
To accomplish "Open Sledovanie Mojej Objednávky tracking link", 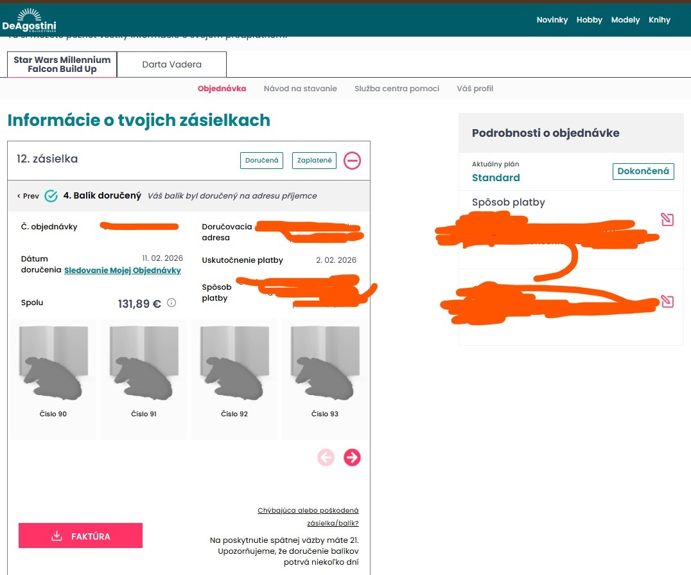I will (123, 270).
